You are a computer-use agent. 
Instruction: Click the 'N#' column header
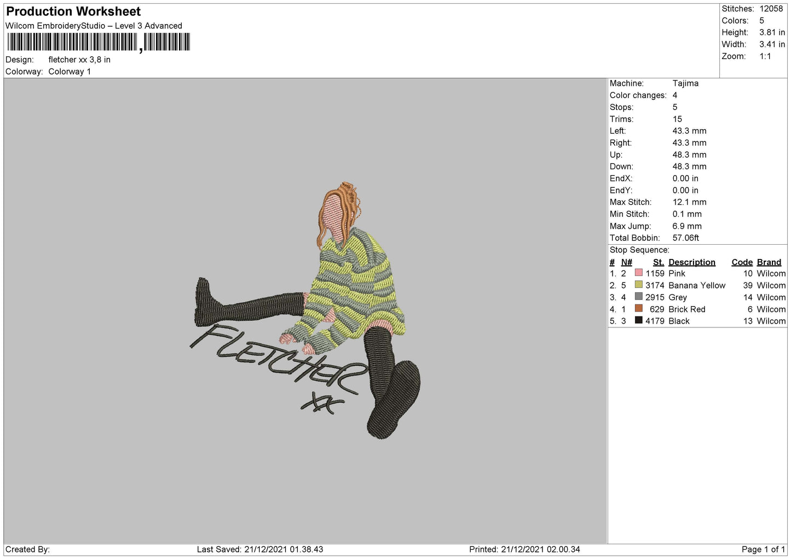[626, 262]
